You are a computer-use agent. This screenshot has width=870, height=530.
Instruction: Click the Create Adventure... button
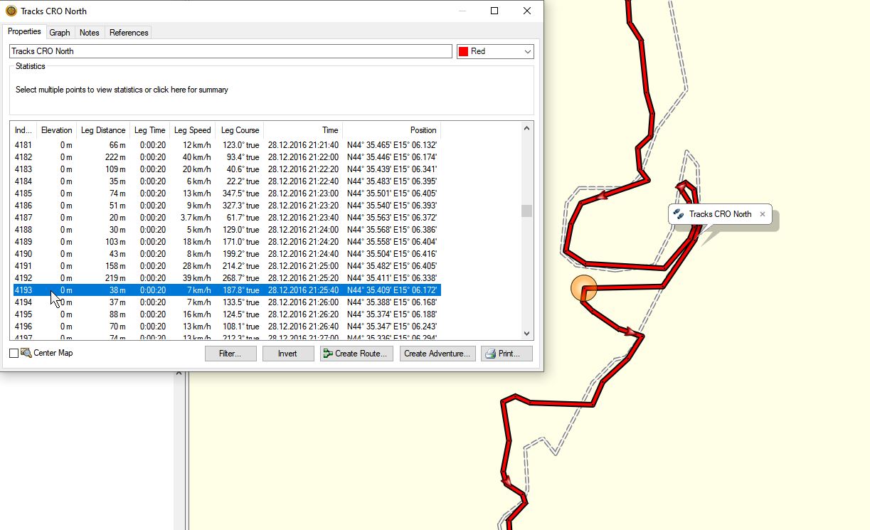[437, 354]
